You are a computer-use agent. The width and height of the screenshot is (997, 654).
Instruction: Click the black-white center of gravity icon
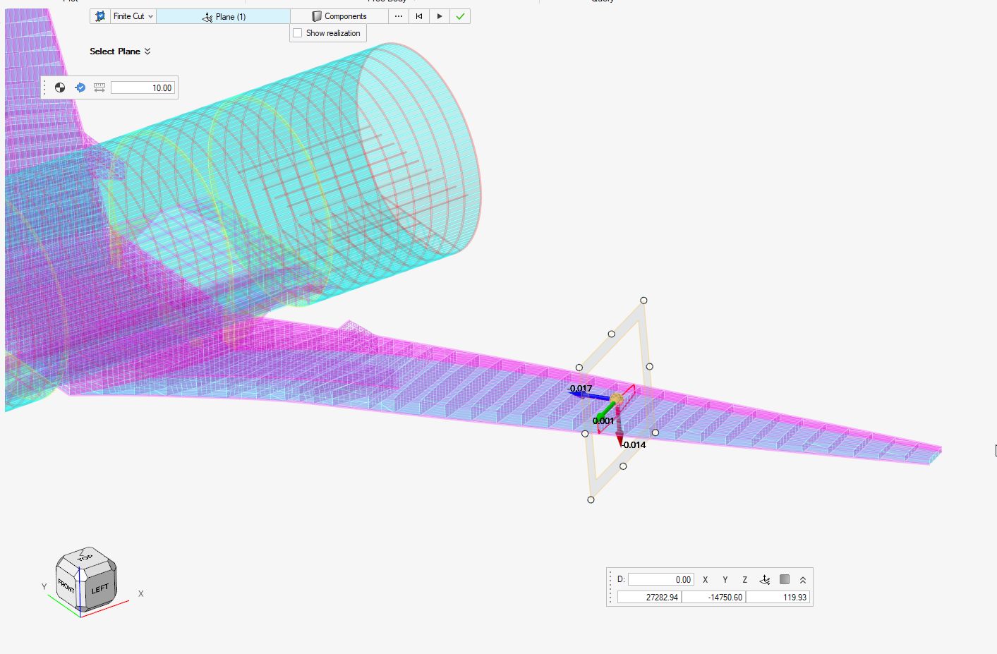(x=60, y=87)
